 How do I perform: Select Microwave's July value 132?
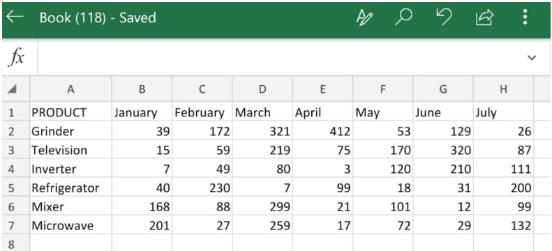[x=503, y=226]
